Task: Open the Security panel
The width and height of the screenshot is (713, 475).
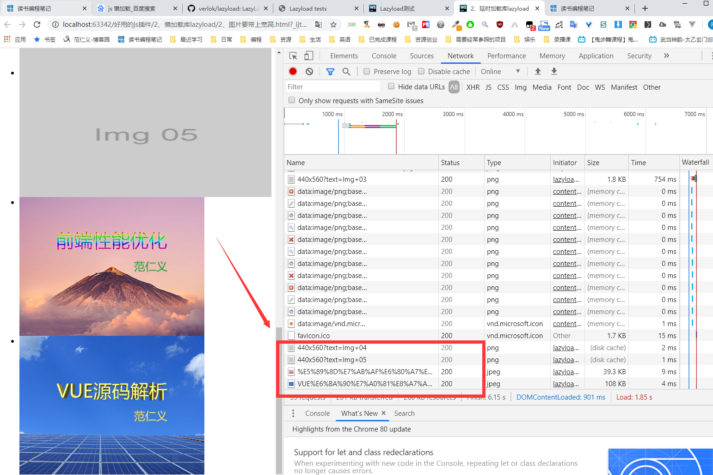Action: pyautogui.click(x=639, y=56)
